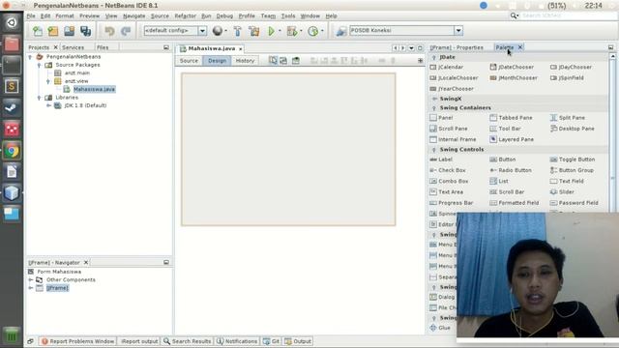Viewport: 619px width, 348px height.
Task: Select the JCalendar component in Palette
Action: coord(447,67)
